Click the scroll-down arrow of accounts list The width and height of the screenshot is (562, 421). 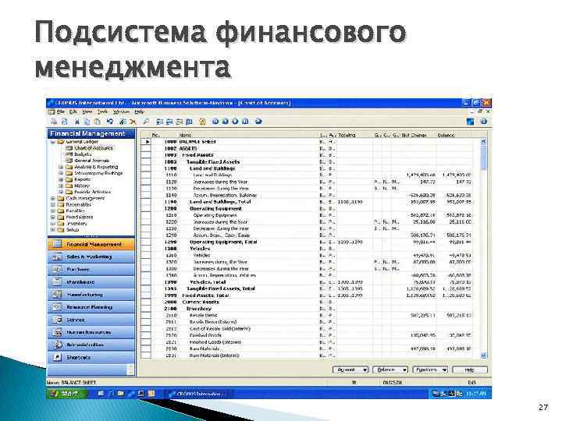[483, 356]
